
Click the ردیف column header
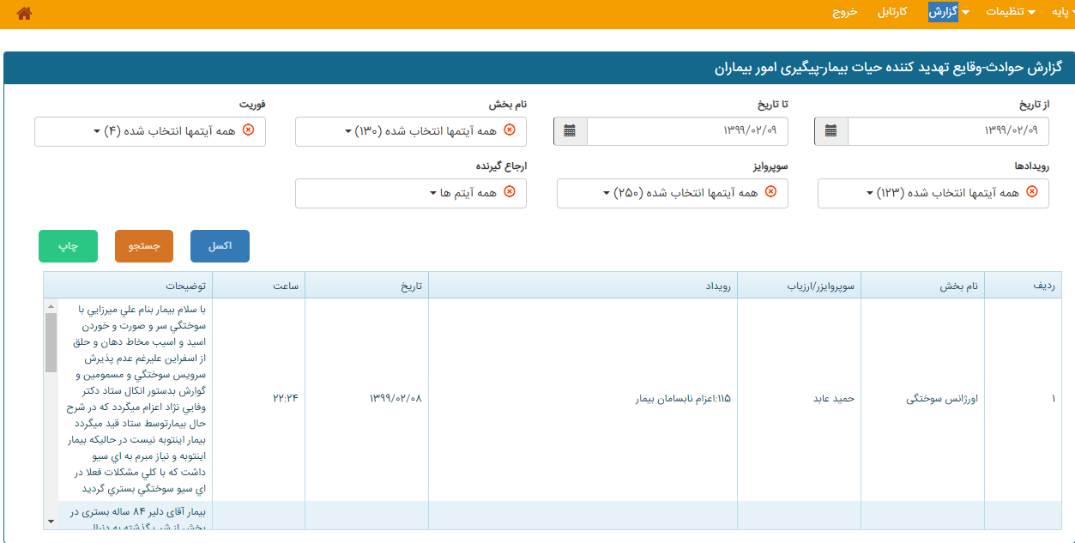pos(1023,286)
